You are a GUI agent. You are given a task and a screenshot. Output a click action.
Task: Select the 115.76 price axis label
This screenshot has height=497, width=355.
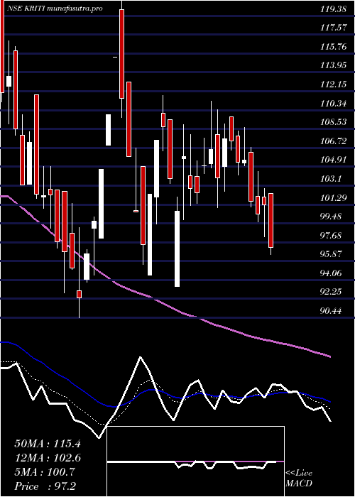pos(333,47)
